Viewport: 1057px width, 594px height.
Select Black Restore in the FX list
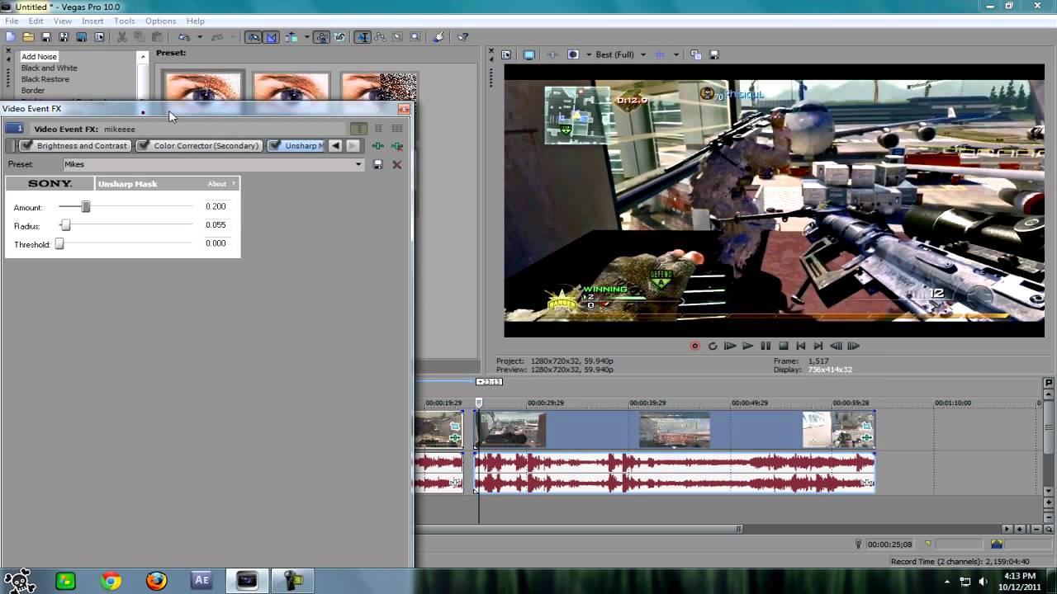(x=45, y=79)
